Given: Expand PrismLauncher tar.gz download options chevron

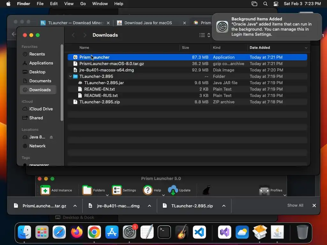Looking at the screenshot, I should click(75, 206).
